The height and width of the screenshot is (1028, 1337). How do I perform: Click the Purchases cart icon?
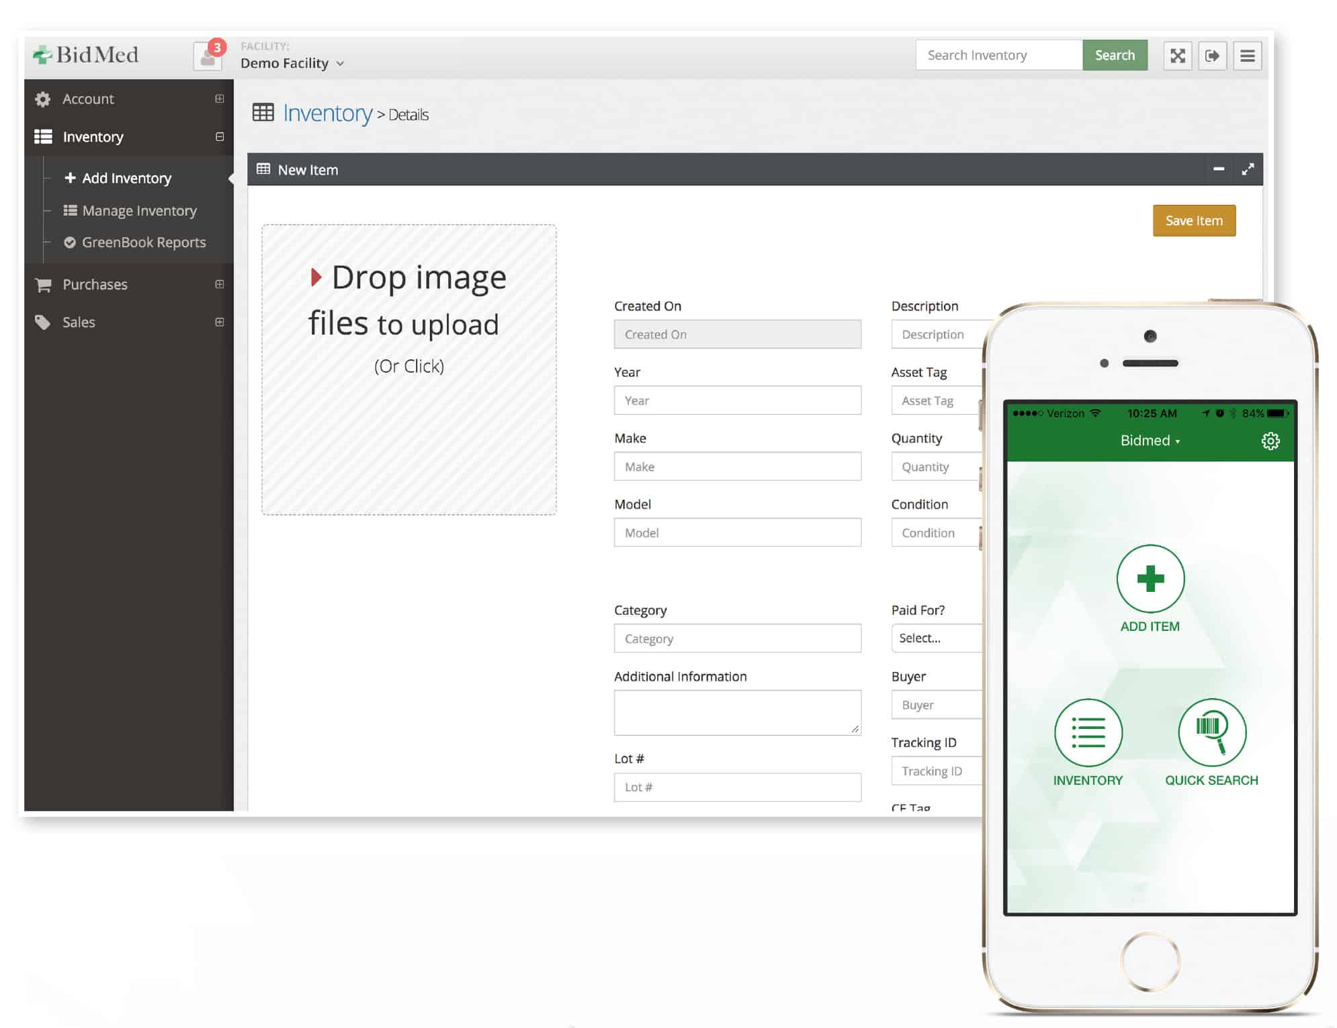coord(44,285)
